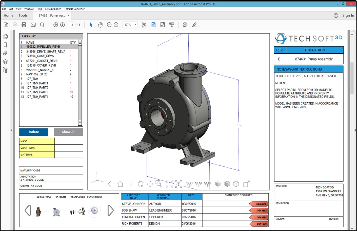Screen dimensions: 357x231
Task: Open the model tree side panel
Action: coord(5,70)
